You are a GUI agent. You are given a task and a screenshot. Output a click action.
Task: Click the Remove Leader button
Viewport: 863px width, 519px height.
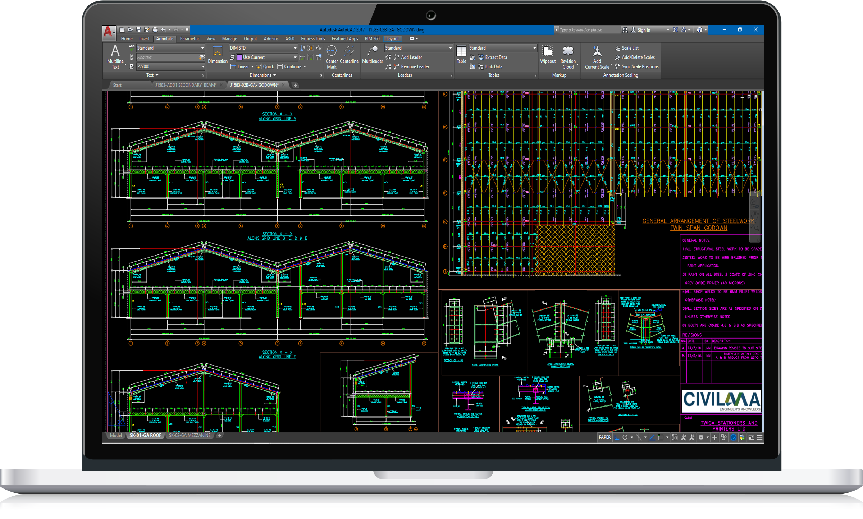point(412,66)
